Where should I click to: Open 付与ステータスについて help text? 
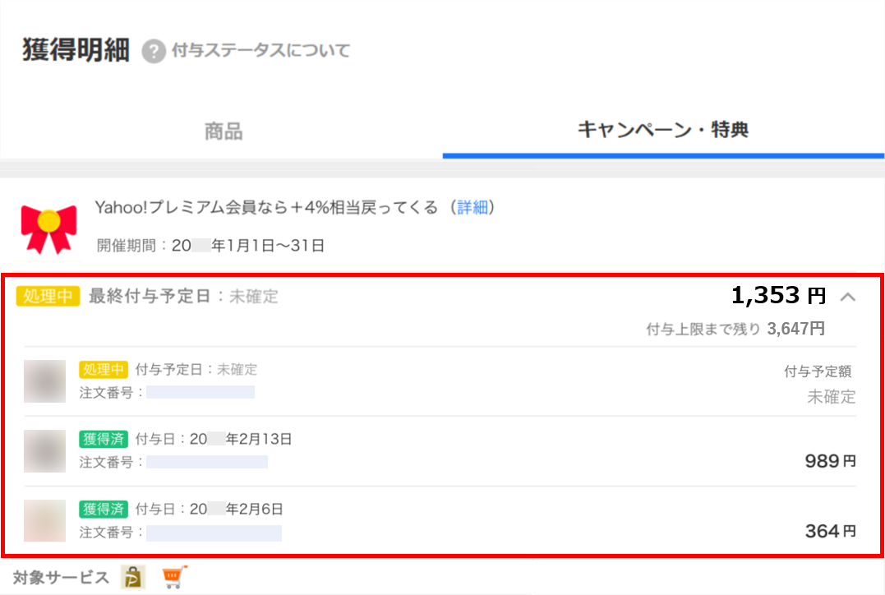260,51
